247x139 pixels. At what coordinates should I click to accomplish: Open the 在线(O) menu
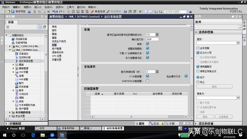48,7
